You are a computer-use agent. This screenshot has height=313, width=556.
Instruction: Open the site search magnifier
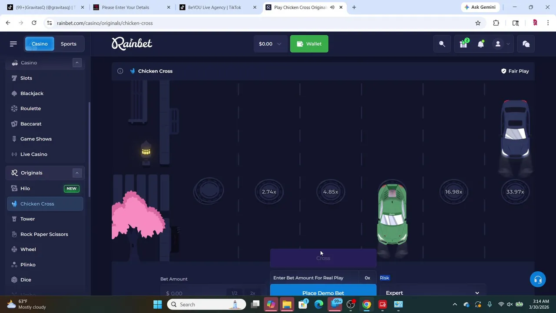tap(442, 44)
